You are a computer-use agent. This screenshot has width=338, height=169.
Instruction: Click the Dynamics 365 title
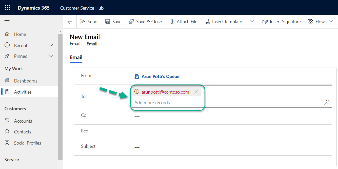pyautogui.click(x=34, y=8)
